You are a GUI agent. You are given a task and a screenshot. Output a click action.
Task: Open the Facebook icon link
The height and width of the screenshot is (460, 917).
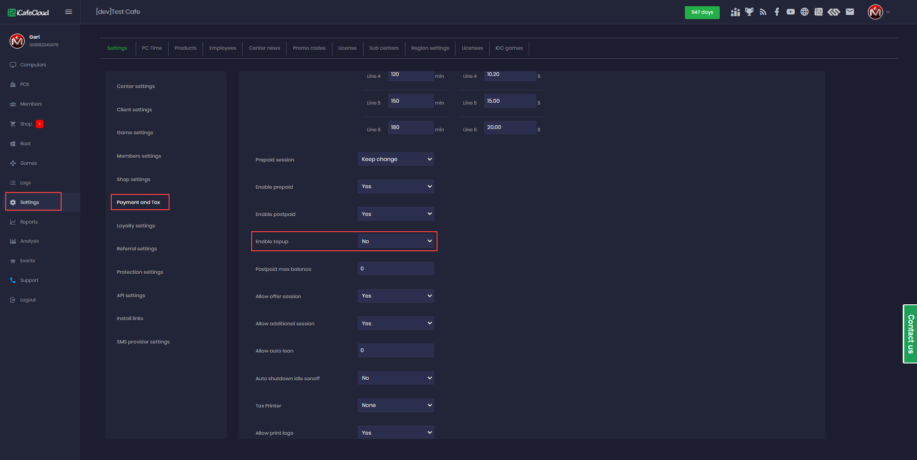[777, 12]
